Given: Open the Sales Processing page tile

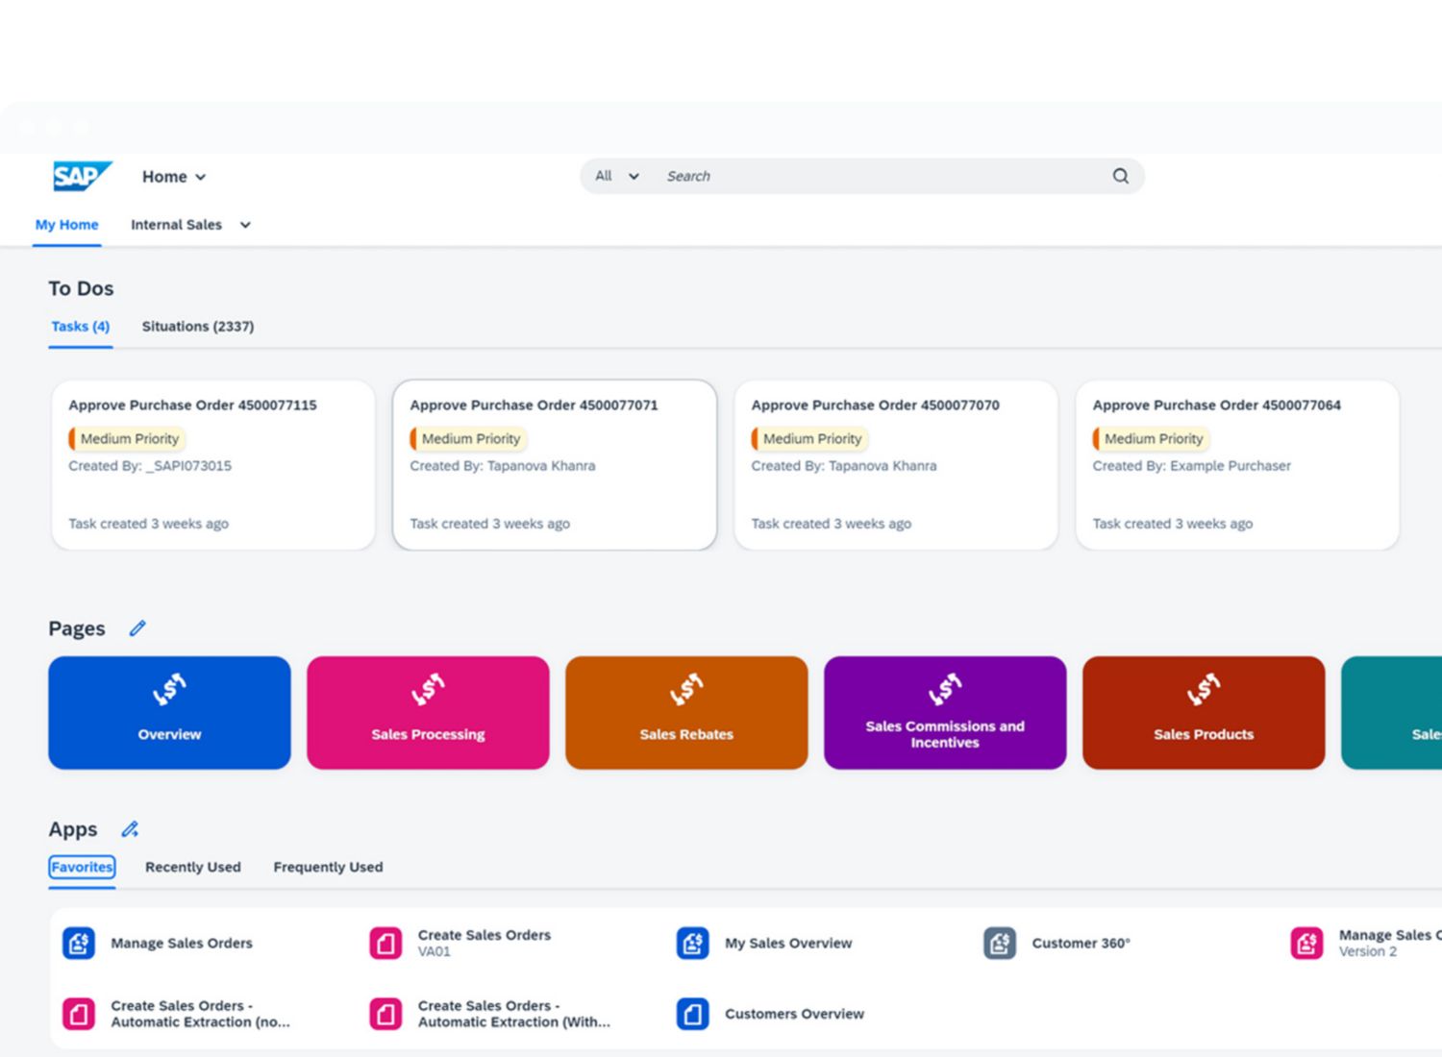Looking at the screenshot, I should coord(428,713).
